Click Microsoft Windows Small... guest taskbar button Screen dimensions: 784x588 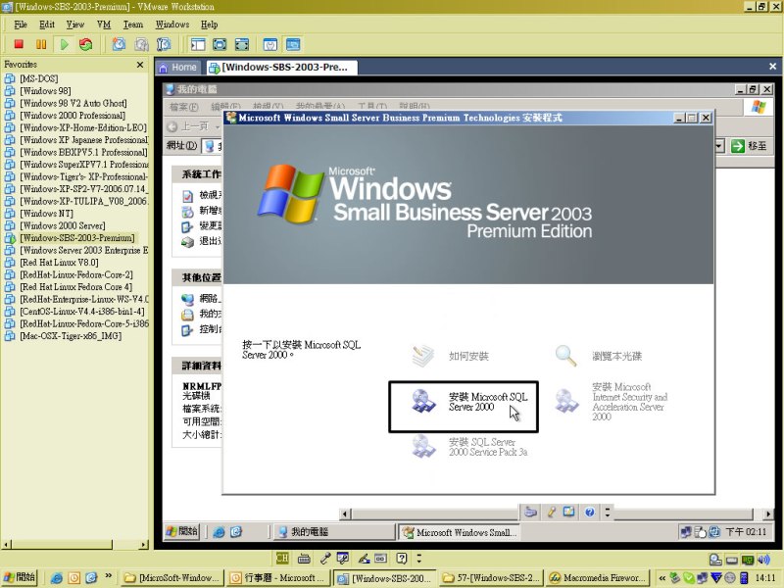pos(460,532)
